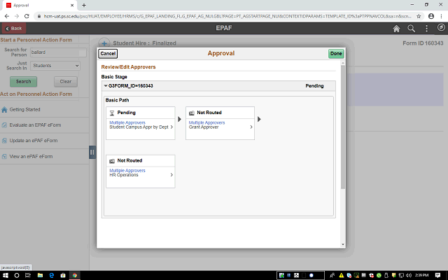This screenshot has width=448, height=280.
Task: Click the Pending status text of G3FORM_ID row
Action: click(x=314, y=85)
